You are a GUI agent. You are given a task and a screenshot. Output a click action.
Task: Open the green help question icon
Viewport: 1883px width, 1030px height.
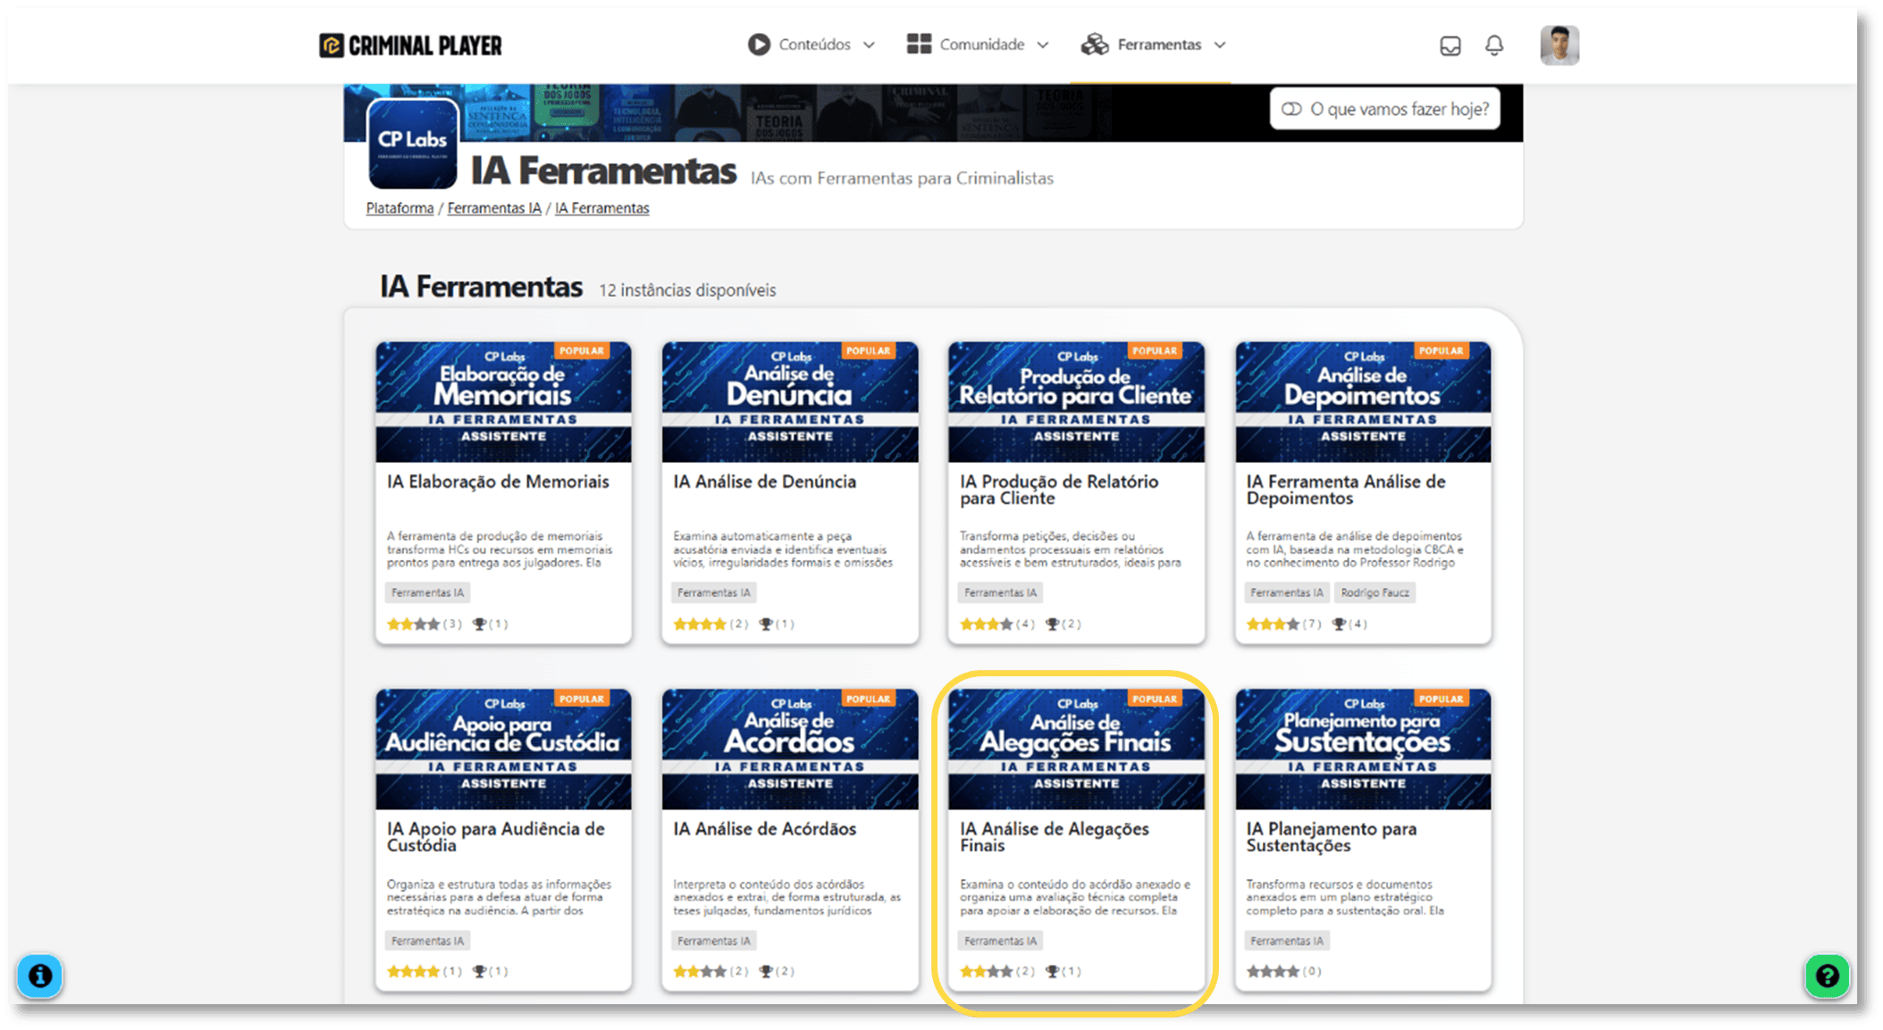click(x=1827, y=976)
